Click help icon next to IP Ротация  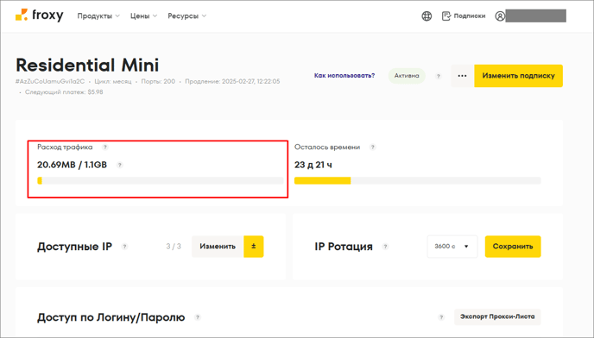click(x=385, y=247)
